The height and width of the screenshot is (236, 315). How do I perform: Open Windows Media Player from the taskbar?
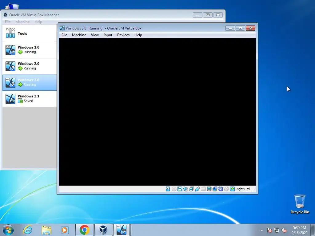pyautogui.click(x=65, y=230)
